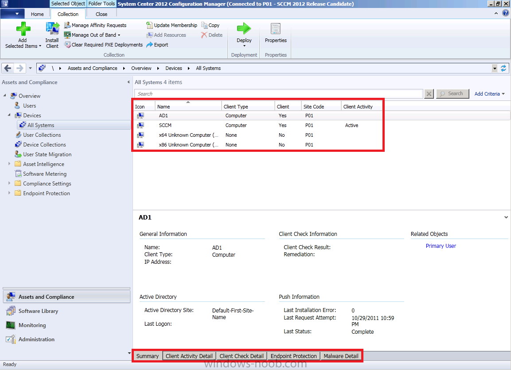Switch to the Collection ribbon tab
This screenshot has height=370, width=511.
68,14
